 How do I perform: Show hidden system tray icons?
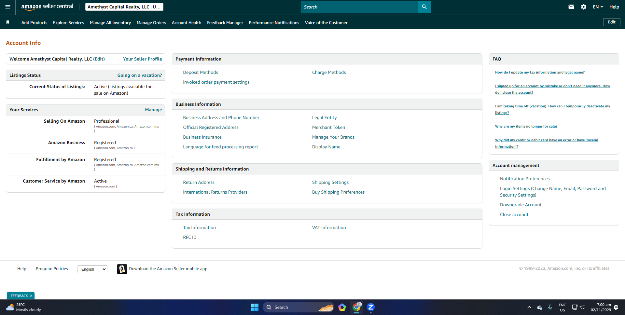(529, 307)
